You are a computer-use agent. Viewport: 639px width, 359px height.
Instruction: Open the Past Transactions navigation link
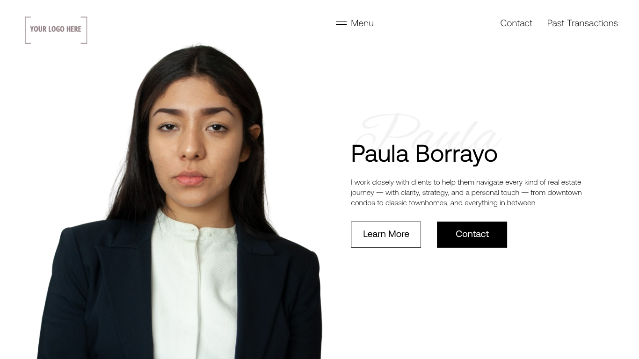coord(582,23)
